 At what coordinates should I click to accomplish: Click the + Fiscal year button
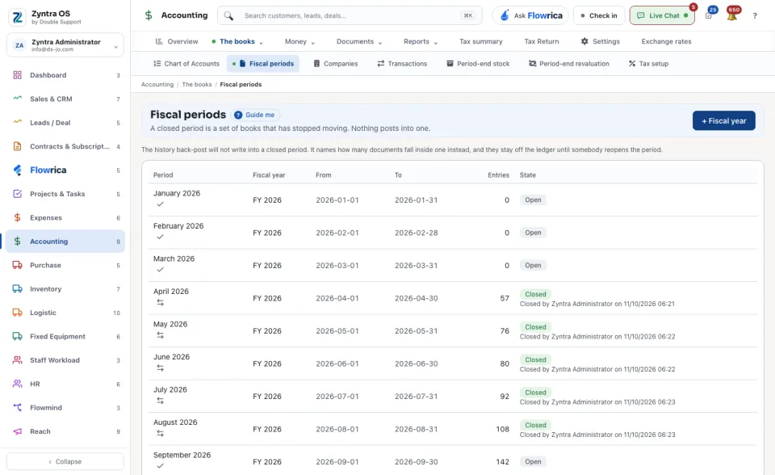[x=723, y=120]
